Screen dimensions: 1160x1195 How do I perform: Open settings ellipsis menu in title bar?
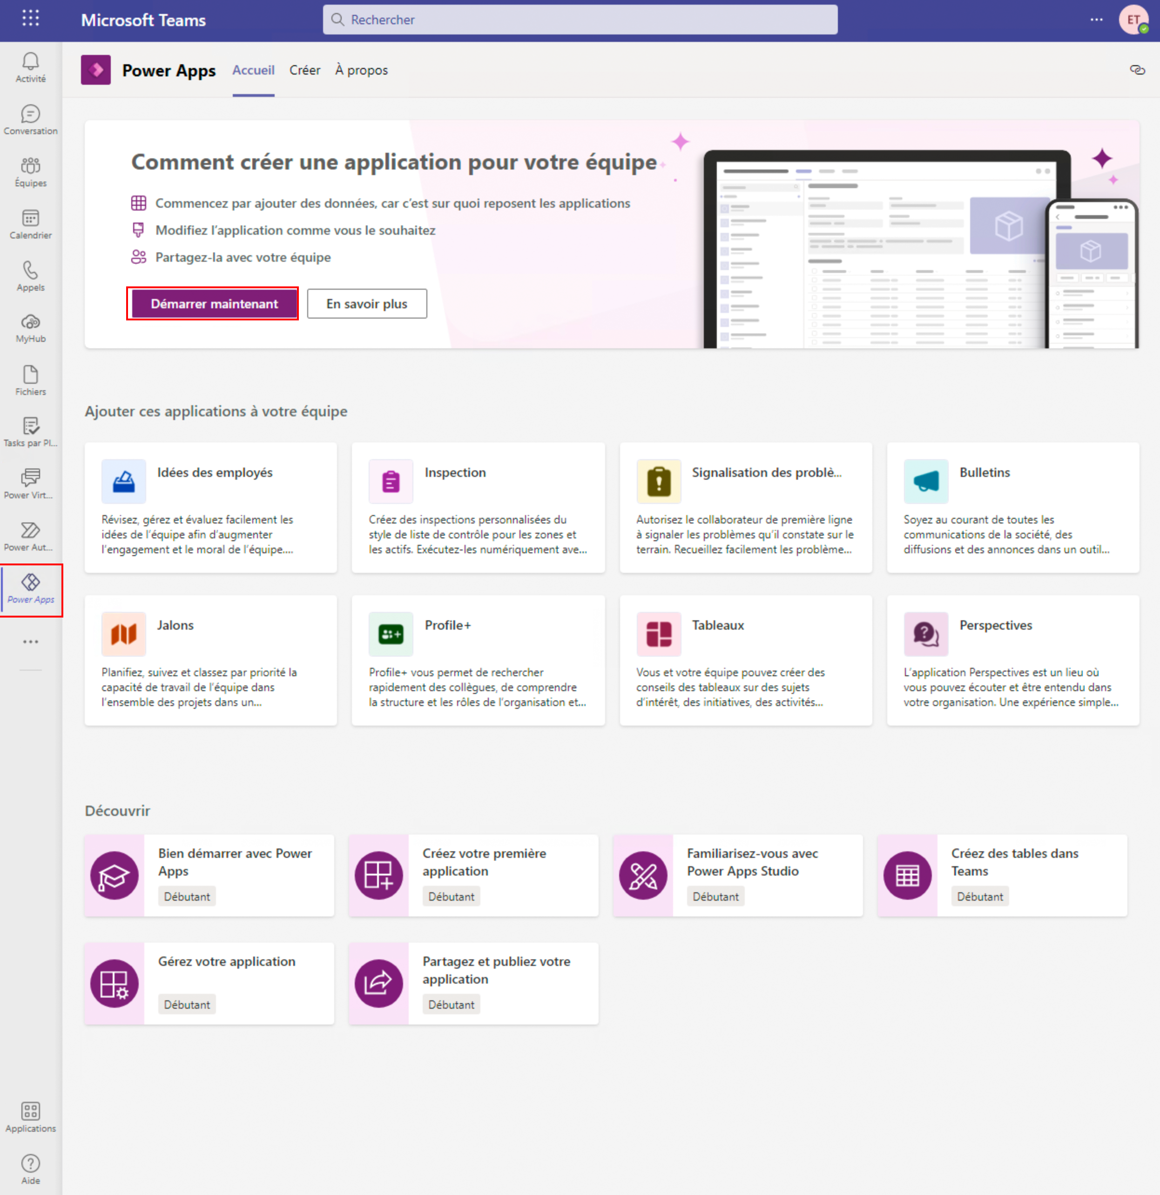1097,20
